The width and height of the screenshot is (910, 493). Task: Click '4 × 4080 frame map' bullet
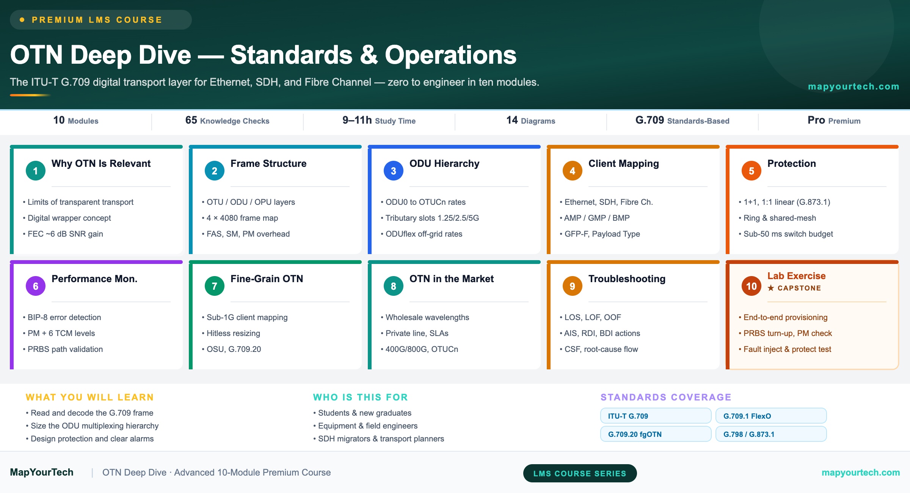pyautogui.click(x=240, y=218)
